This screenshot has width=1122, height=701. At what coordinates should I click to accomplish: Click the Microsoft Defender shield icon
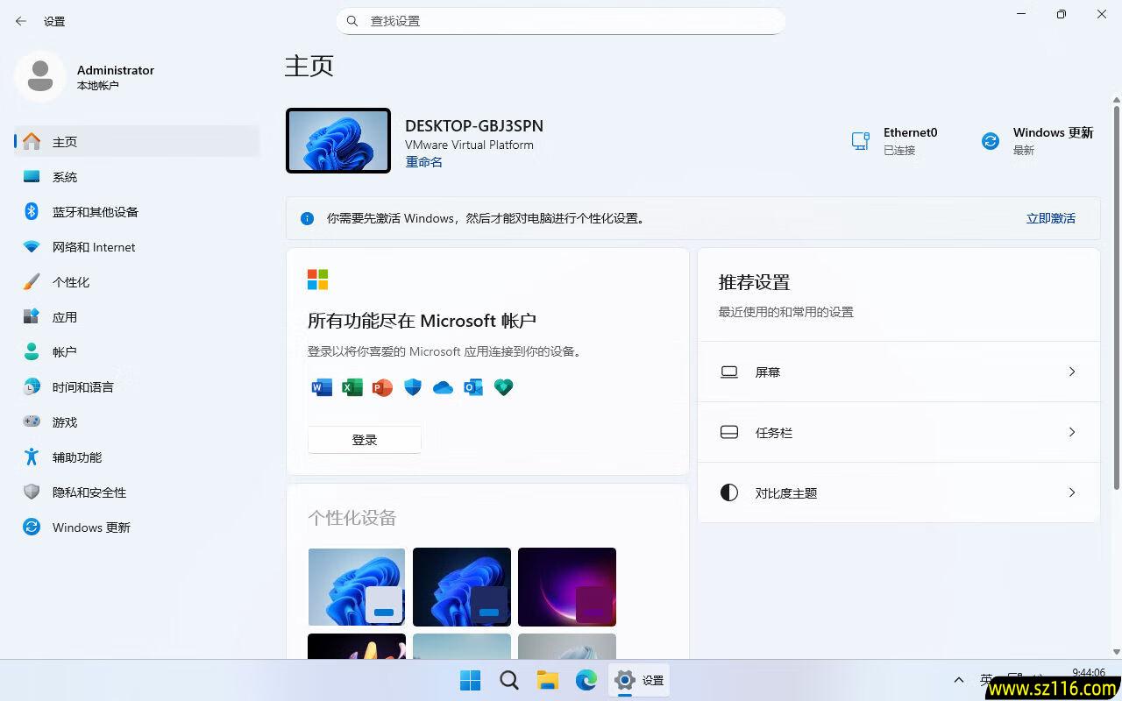coord(412,387)
